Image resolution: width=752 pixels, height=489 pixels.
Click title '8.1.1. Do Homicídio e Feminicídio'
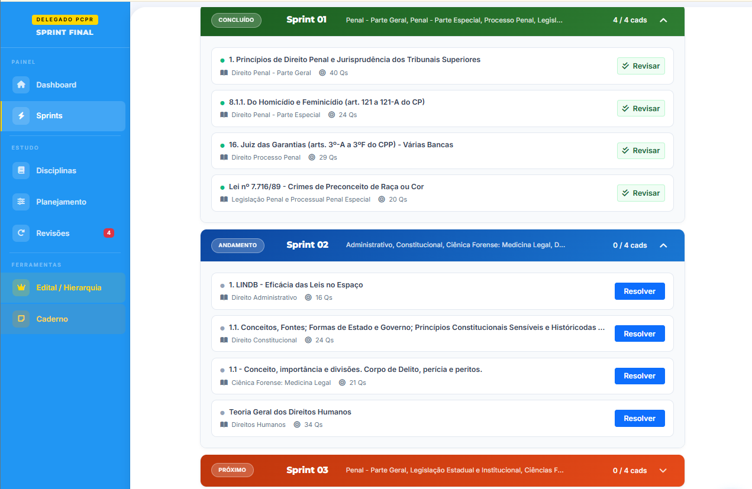[x=327, y=102]
